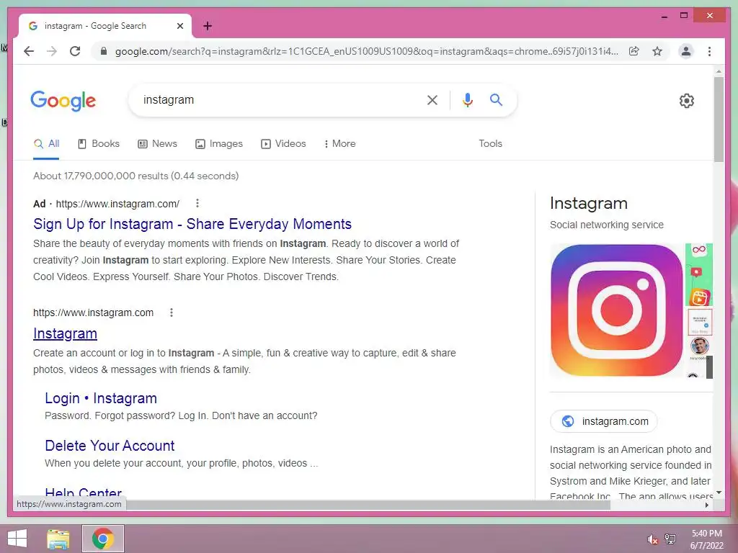Viewport: 738px width, 553px height.
Task: Switch to Images results
Action: (x=219, y=143)
